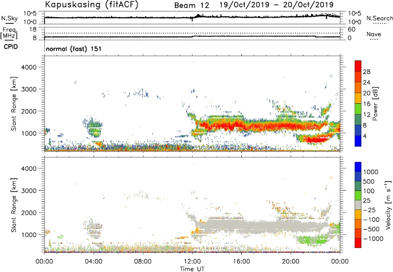393x272 pixels.
Task: Click the "Nave" legend label
Action: [x=374, y=34]
